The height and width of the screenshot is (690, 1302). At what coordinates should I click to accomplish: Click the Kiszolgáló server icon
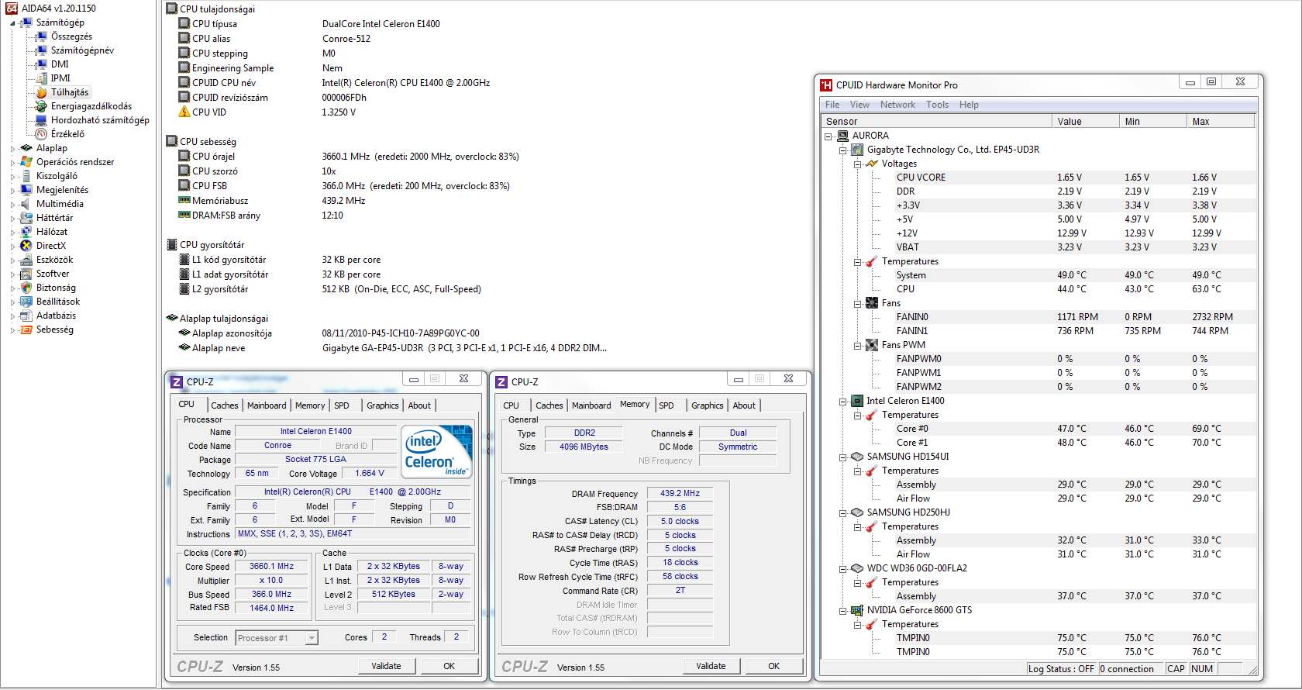[26, 176]
